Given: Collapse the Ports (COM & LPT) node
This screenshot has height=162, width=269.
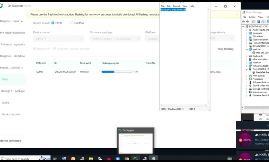Looking at the screenshot, I should (x=247, y=69).
